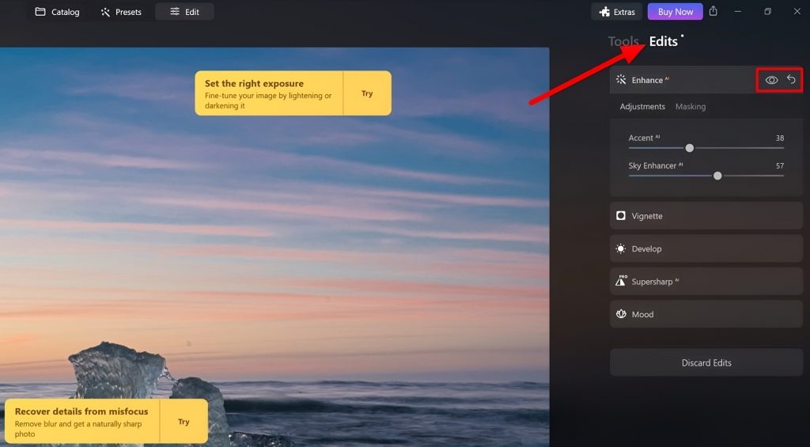Collapse the Enhance panel header
Screen dimensions: 810x447
706,80
